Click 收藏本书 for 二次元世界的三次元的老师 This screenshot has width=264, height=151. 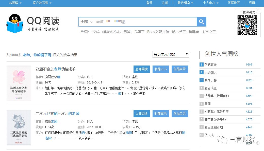160,114
